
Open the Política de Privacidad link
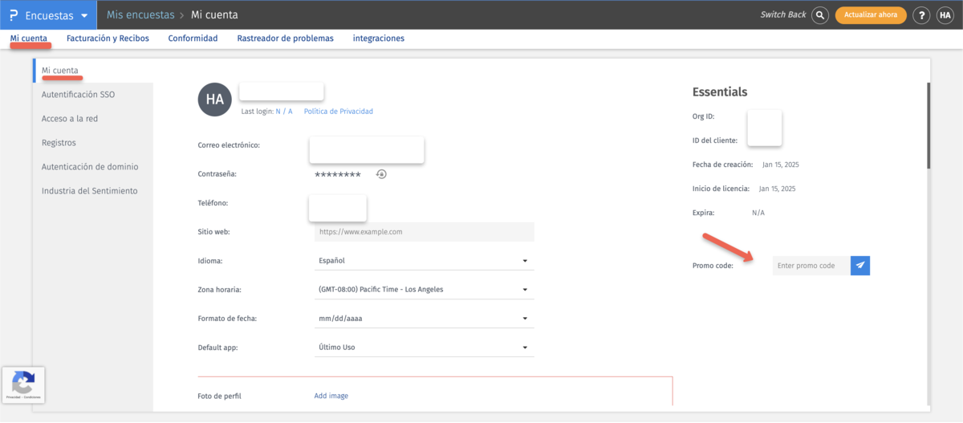tap(338, 112)
